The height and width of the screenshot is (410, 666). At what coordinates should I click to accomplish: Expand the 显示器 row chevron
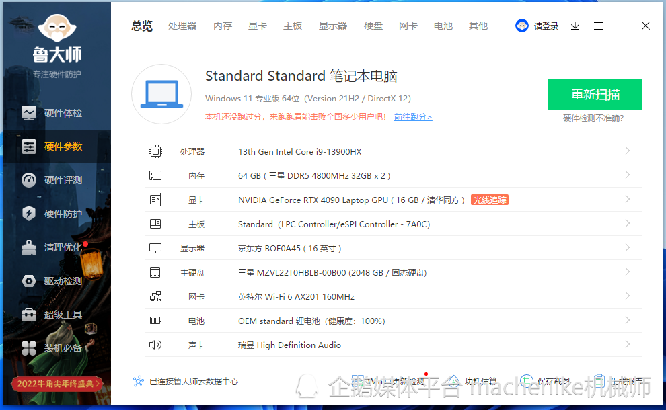coord(628,247)
